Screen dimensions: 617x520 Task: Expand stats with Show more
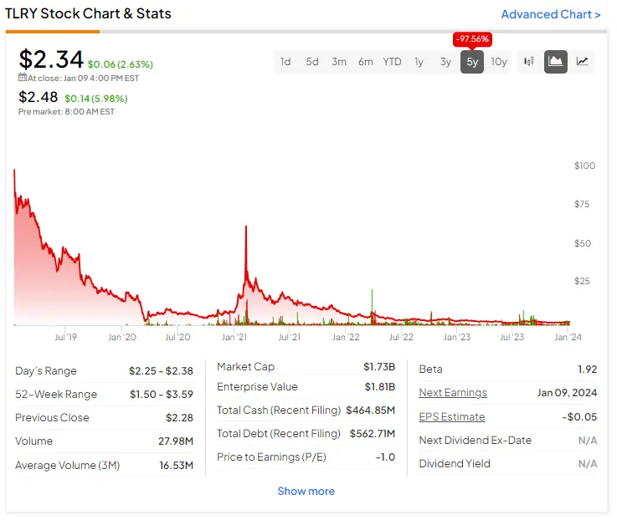pos(306,491)
